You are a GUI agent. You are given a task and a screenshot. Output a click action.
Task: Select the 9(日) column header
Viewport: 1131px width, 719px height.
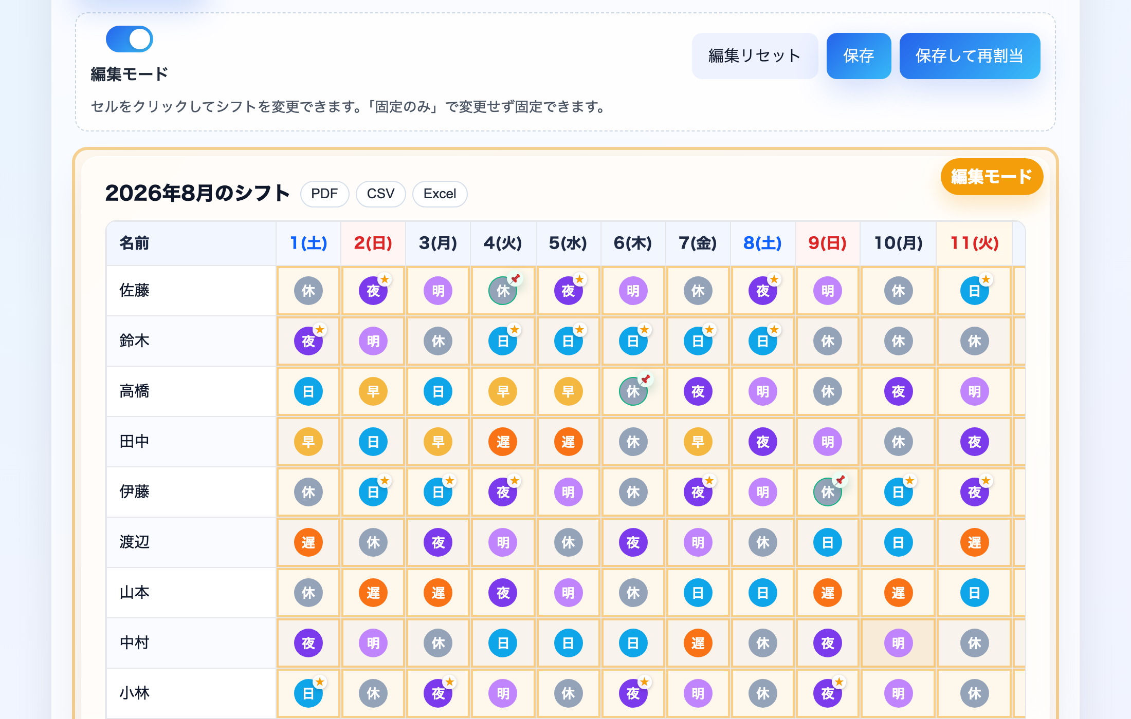coord(828,243)
